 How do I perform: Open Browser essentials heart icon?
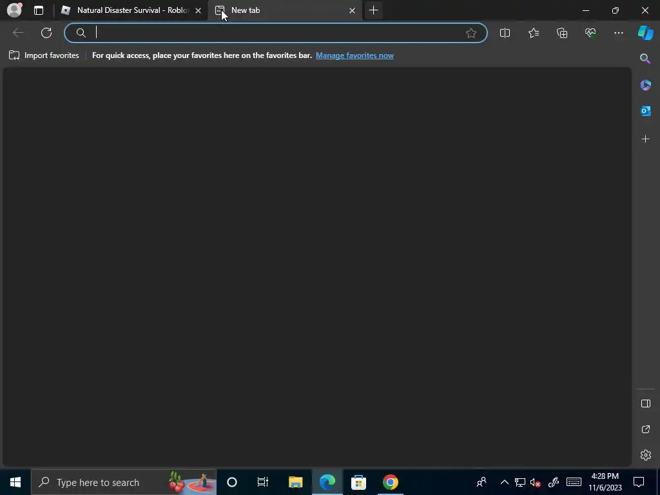(590, 33)
